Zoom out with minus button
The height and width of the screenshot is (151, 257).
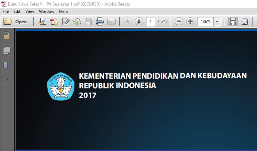[x=179, y=22]
